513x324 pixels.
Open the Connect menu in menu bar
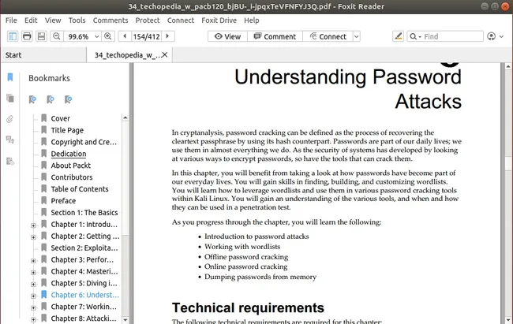[x=181, y=20]
